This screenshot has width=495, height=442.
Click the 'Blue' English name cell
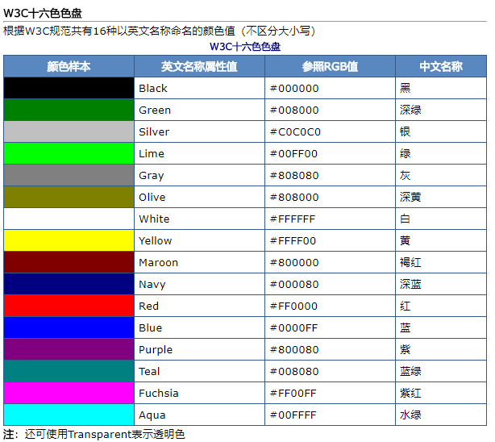pyautogui.click(x=200, y=328)
